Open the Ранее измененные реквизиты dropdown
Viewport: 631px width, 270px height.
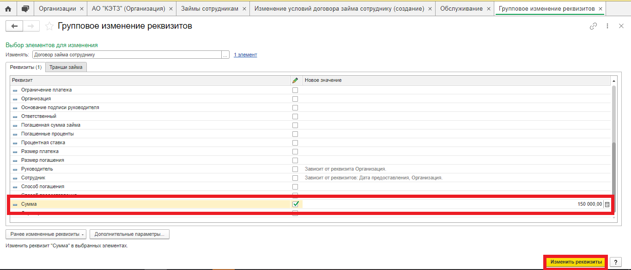point(46,234)
